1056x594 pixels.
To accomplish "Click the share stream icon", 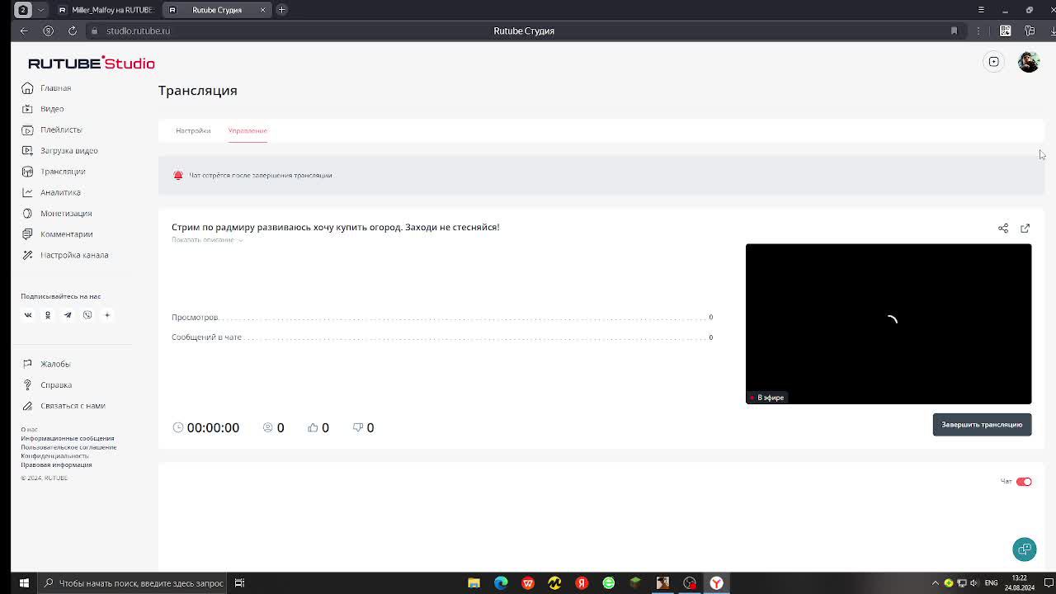I will (x=1003, y=229).
